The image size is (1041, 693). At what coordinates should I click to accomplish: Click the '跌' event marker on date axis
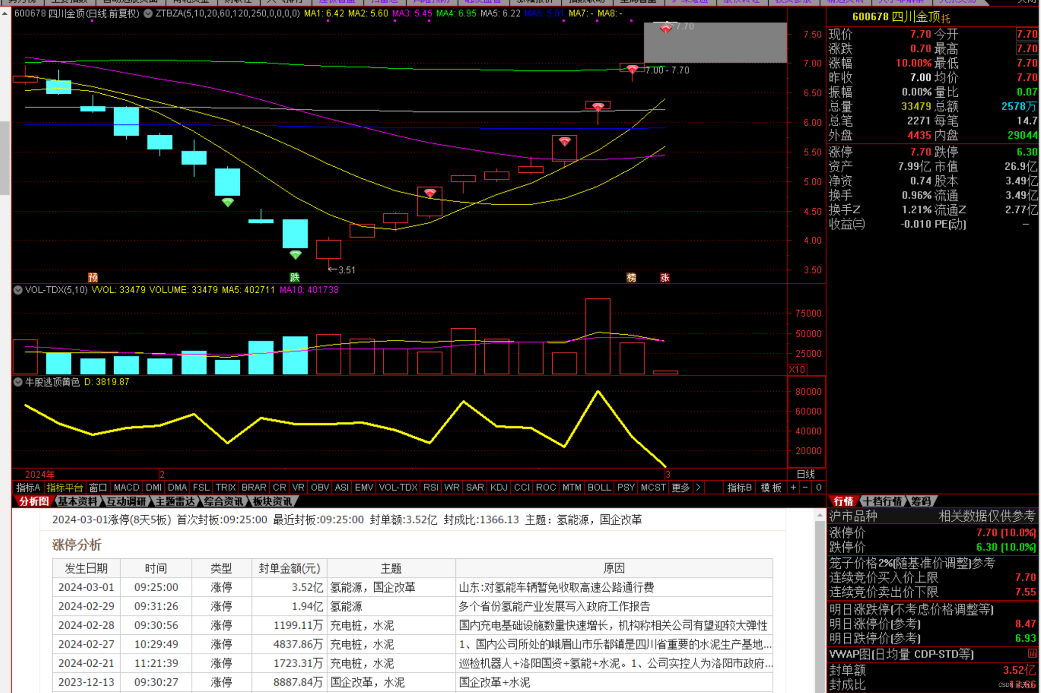[x=295, y=277]
